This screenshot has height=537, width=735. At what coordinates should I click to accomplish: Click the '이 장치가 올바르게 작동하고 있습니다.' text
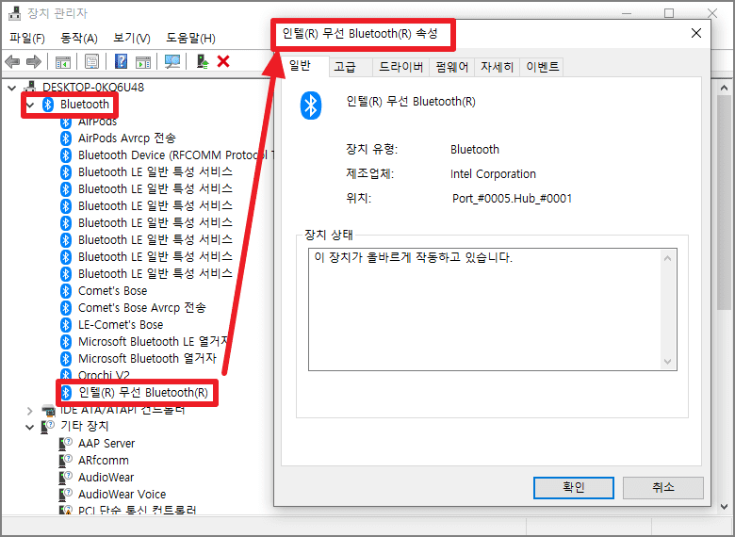tap(413, 258)
